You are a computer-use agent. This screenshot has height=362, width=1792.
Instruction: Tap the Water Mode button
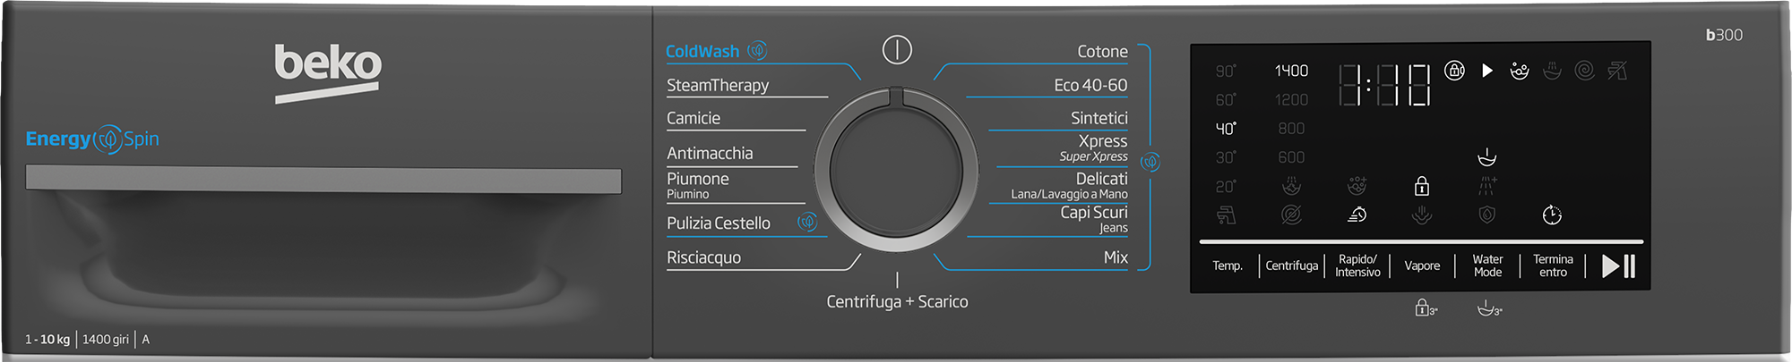(x=1487, y=265)
